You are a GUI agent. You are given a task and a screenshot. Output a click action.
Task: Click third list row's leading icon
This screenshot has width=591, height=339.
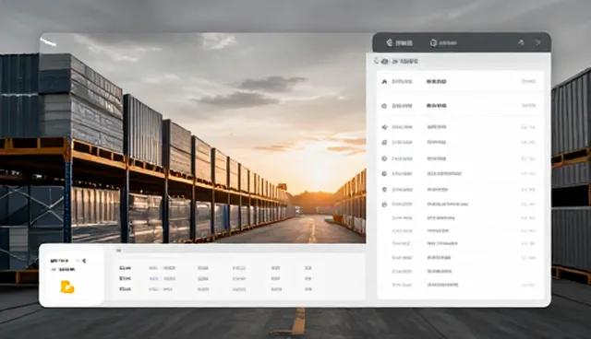(x=384, y=127)
